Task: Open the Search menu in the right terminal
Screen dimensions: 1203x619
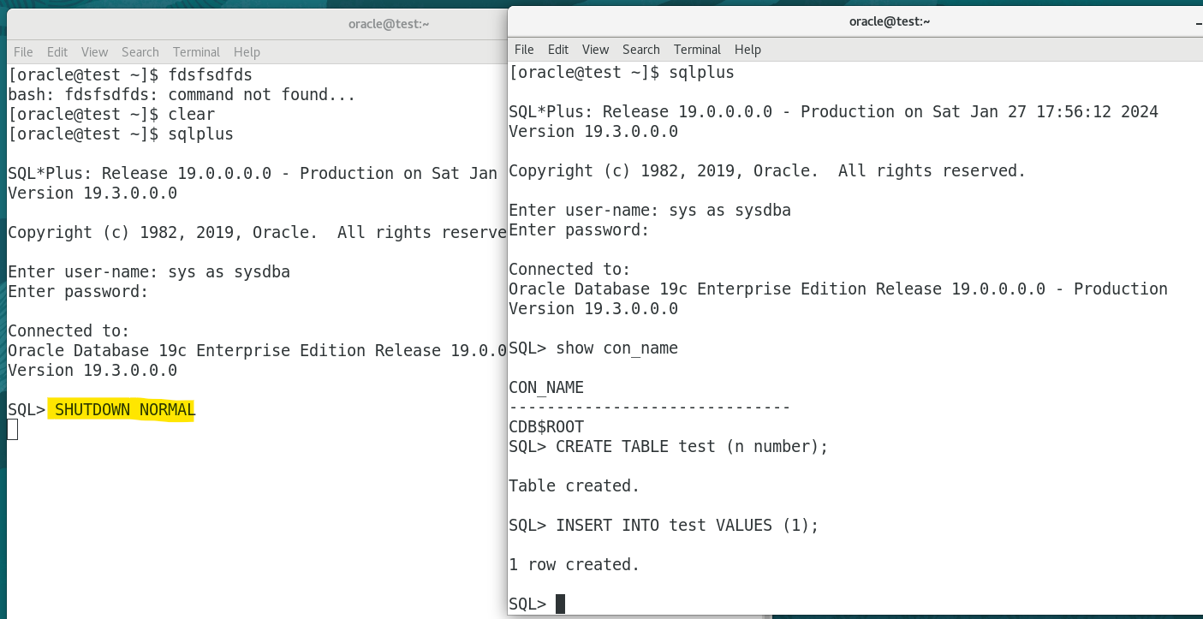Action: (x=641, y=50)
